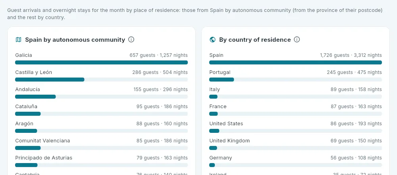
Task: Select the Castilla y León label
Action: (x=33, y=72)
